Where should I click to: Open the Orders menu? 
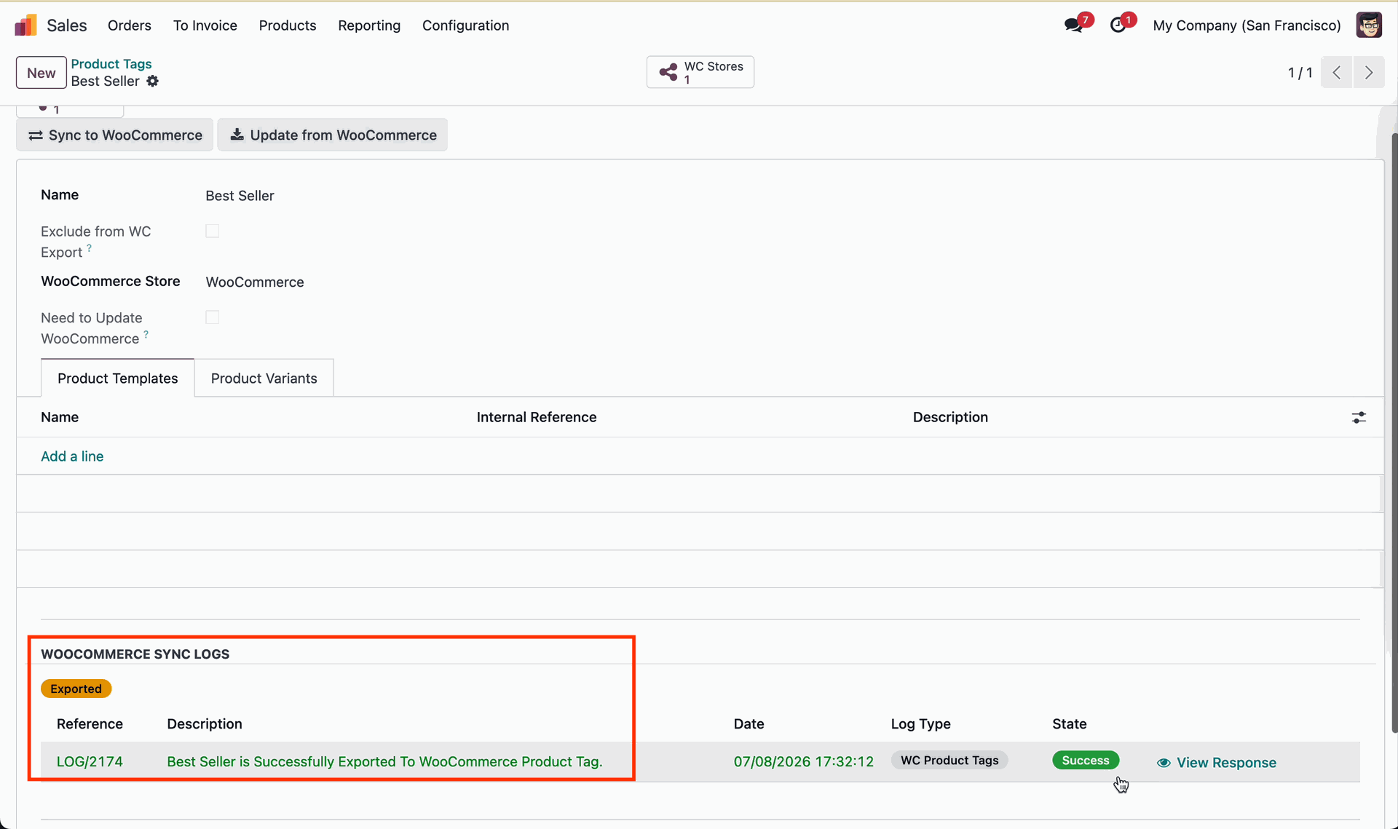[x=130, y=25]
